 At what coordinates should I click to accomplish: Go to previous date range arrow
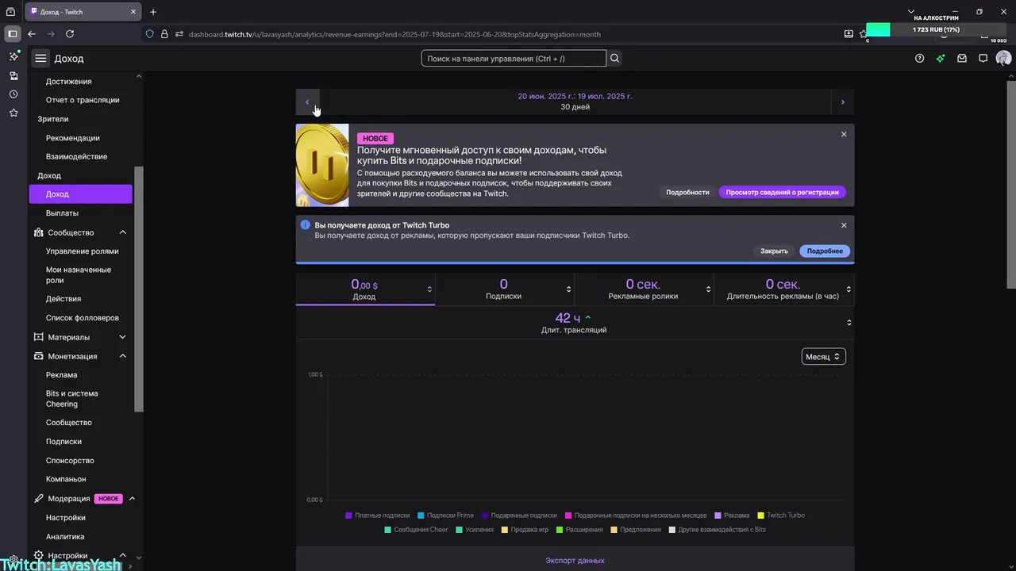307,102
